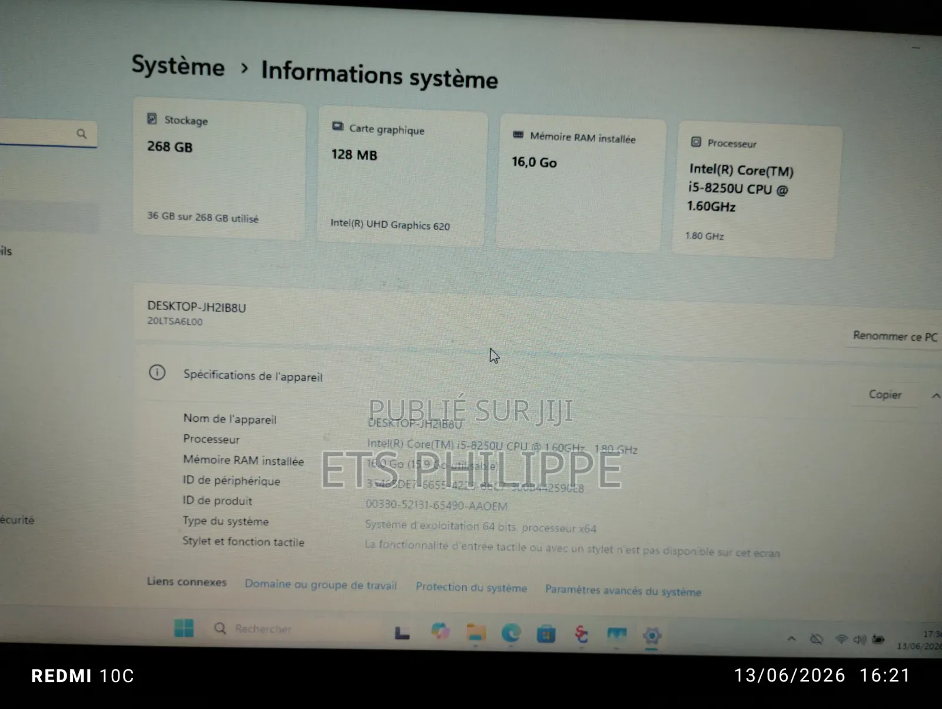This screenshot has width=942, height=709.
Task: Open Paramètres avancés du système link
Action: pyautogui.click(x=623, y=590)
